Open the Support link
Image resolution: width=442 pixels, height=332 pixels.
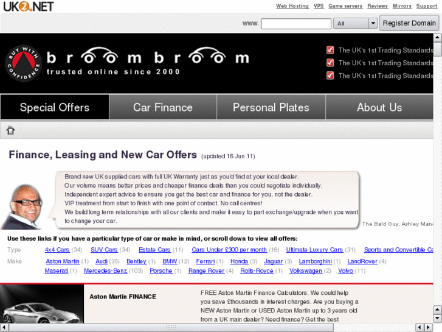tap(426, 6)
